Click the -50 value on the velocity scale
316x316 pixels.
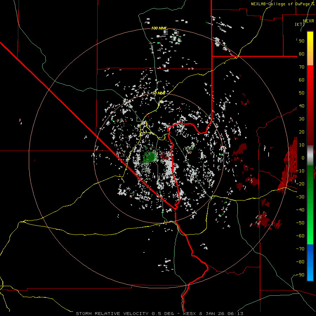[x=300, y=223]
